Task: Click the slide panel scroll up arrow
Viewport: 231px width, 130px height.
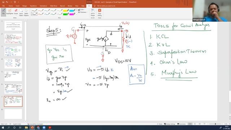Action: point(25,20)
